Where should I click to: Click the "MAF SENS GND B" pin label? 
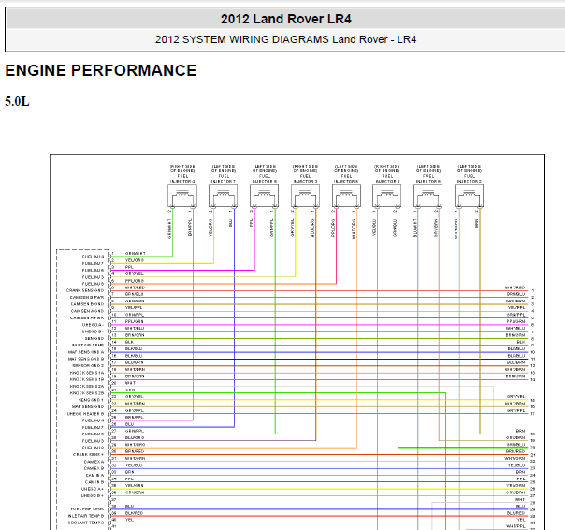[x=86, y=359]
